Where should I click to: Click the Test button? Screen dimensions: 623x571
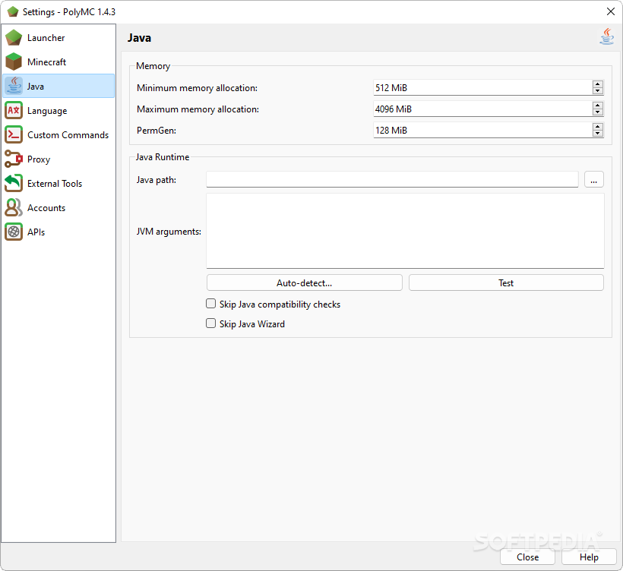point(506,282)
